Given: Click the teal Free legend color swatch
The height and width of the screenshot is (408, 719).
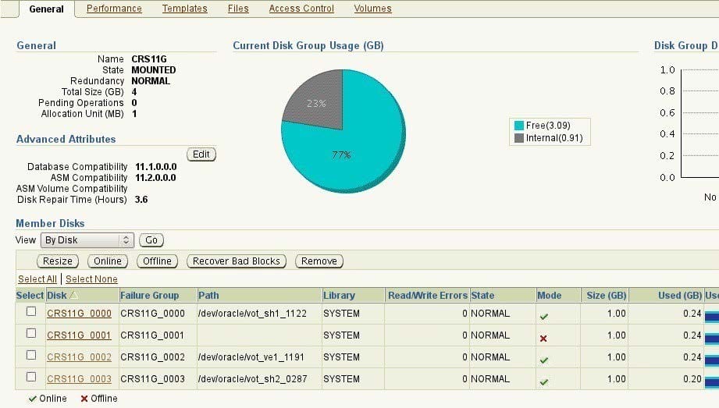Looking at the screenshot, I should click(x=518, y=126).
